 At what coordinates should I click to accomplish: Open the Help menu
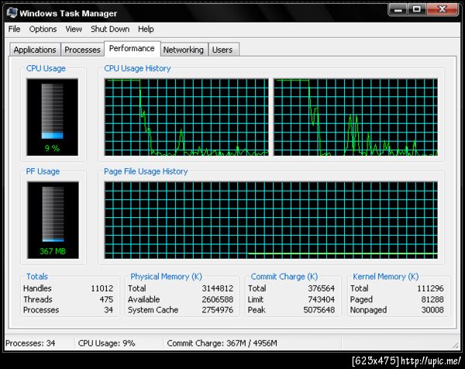[x=146, y=29]
